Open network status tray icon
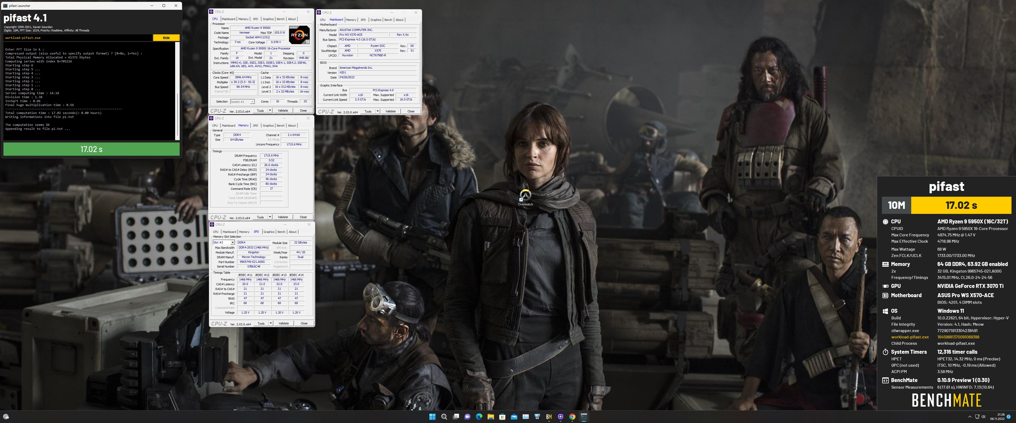The width and height of the screenshot is (1016, 423). pos(977,417)
